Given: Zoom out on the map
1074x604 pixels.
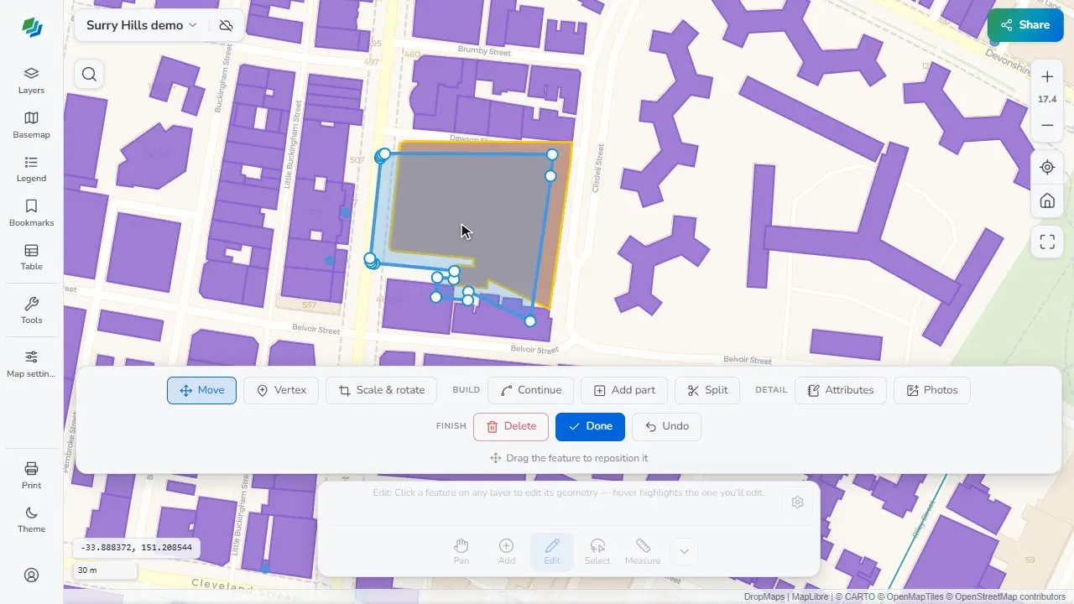Looking at the screenshot, I should coord(1047,126).
